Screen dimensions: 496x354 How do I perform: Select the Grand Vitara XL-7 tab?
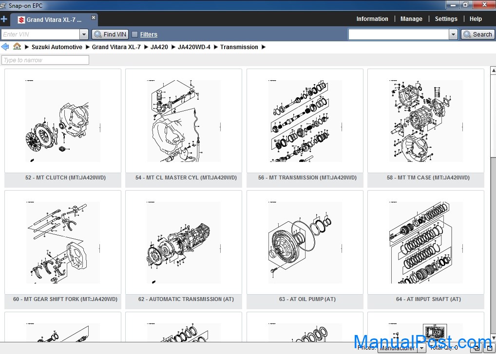[x=54, y=19]
